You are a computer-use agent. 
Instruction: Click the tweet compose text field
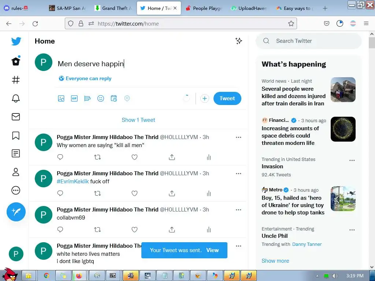tap(148, 64)
